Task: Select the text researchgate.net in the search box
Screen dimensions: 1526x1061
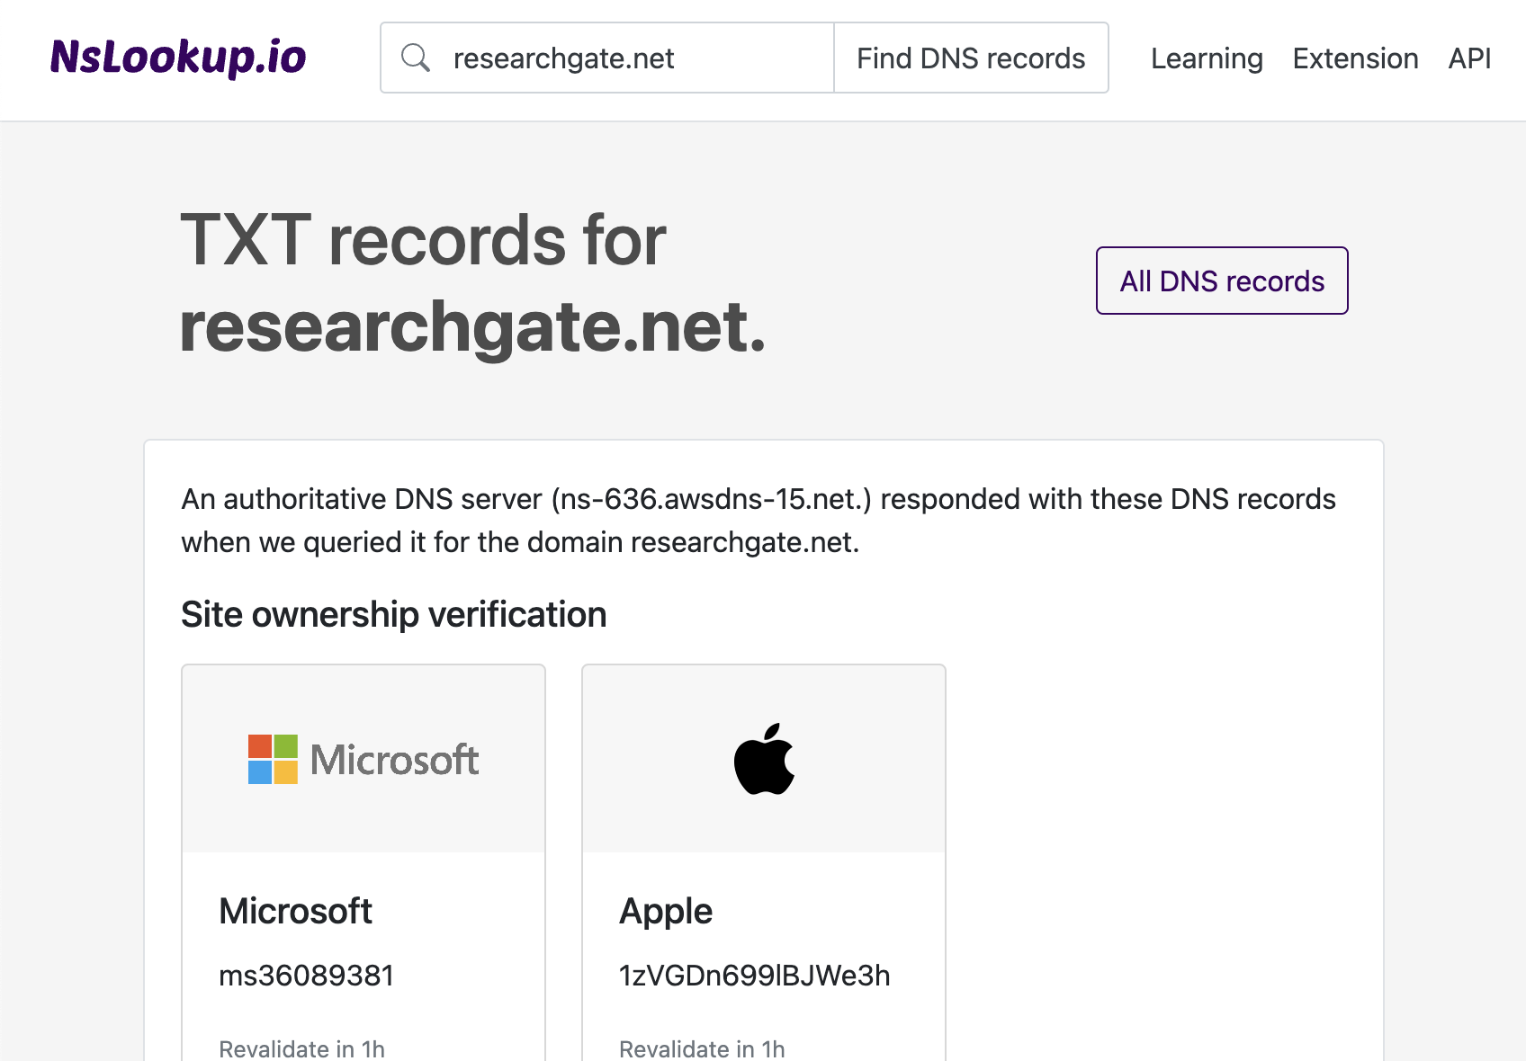Action: [x=564, y=58]
